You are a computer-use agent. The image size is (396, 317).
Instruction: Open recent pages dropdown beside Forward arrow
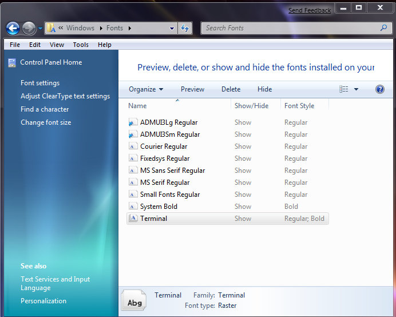[x=40, y=28]
